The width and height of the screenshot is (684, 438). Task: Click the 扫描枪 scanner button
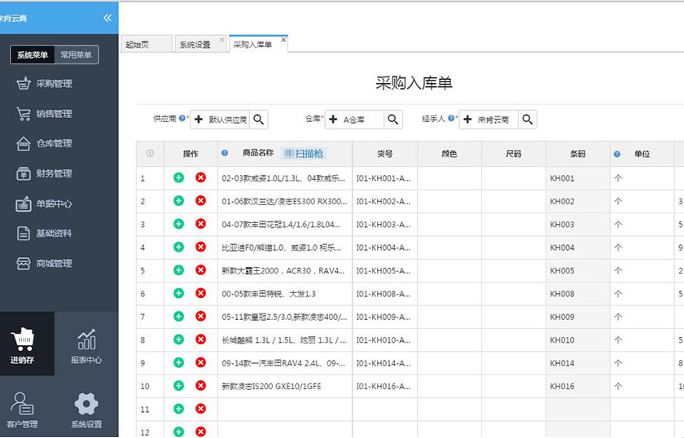304,153
